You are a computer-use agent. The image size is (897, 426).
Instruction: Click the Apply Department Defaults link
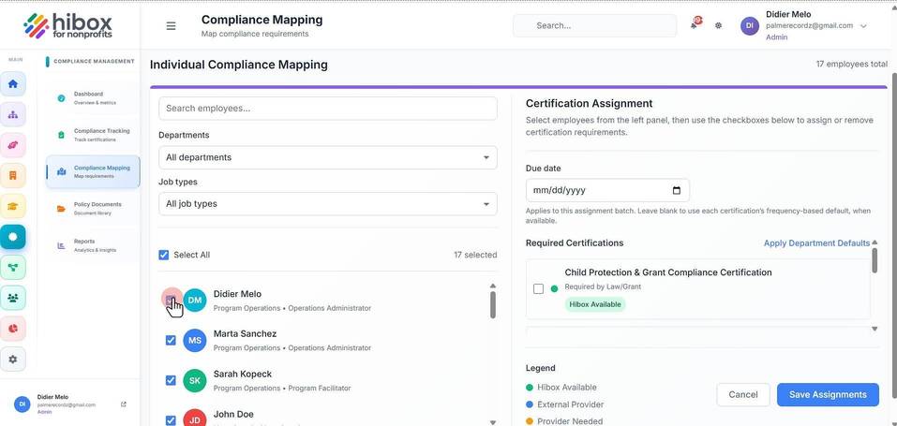(816, 243)
